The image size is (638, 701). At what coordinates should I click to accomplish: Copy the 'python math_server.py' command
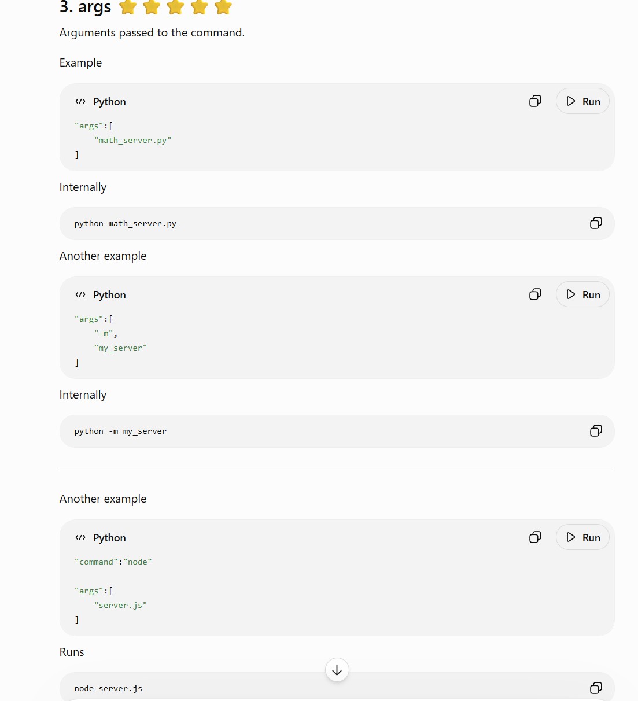[596, 223]
